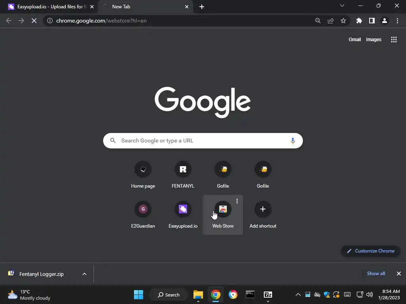The image size is (406, 304).
Task: Show all downloads
Action: [376, 274]
